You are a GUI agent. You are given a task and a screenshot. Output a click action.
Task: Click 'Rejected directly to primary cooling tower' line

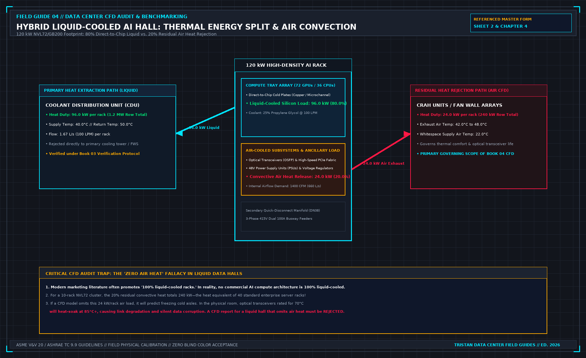click(92, 144)
